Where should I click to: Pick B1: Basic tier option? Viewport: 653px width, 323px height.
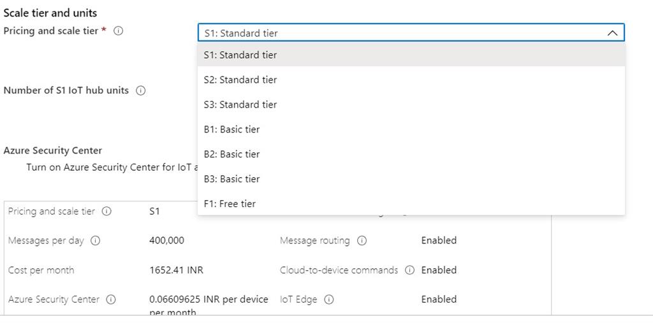(x=411, y=129)
